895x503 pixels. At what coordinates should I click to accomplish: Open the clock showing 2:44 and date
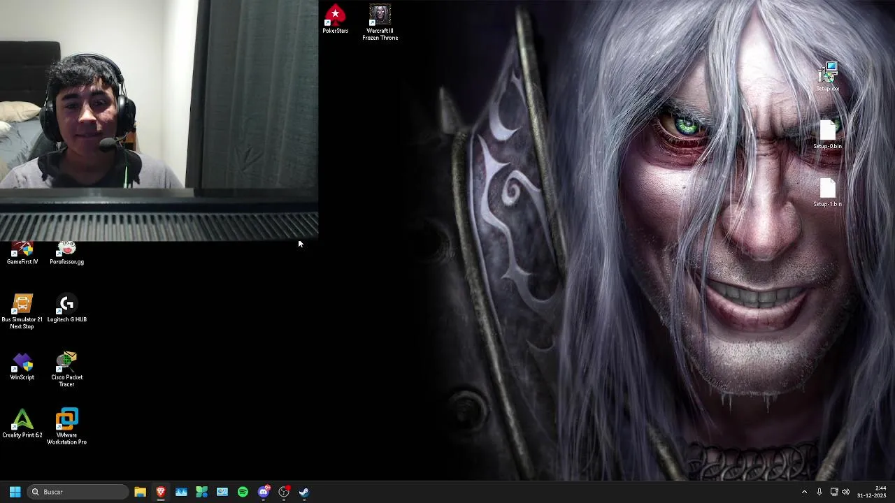click(871, 492)
